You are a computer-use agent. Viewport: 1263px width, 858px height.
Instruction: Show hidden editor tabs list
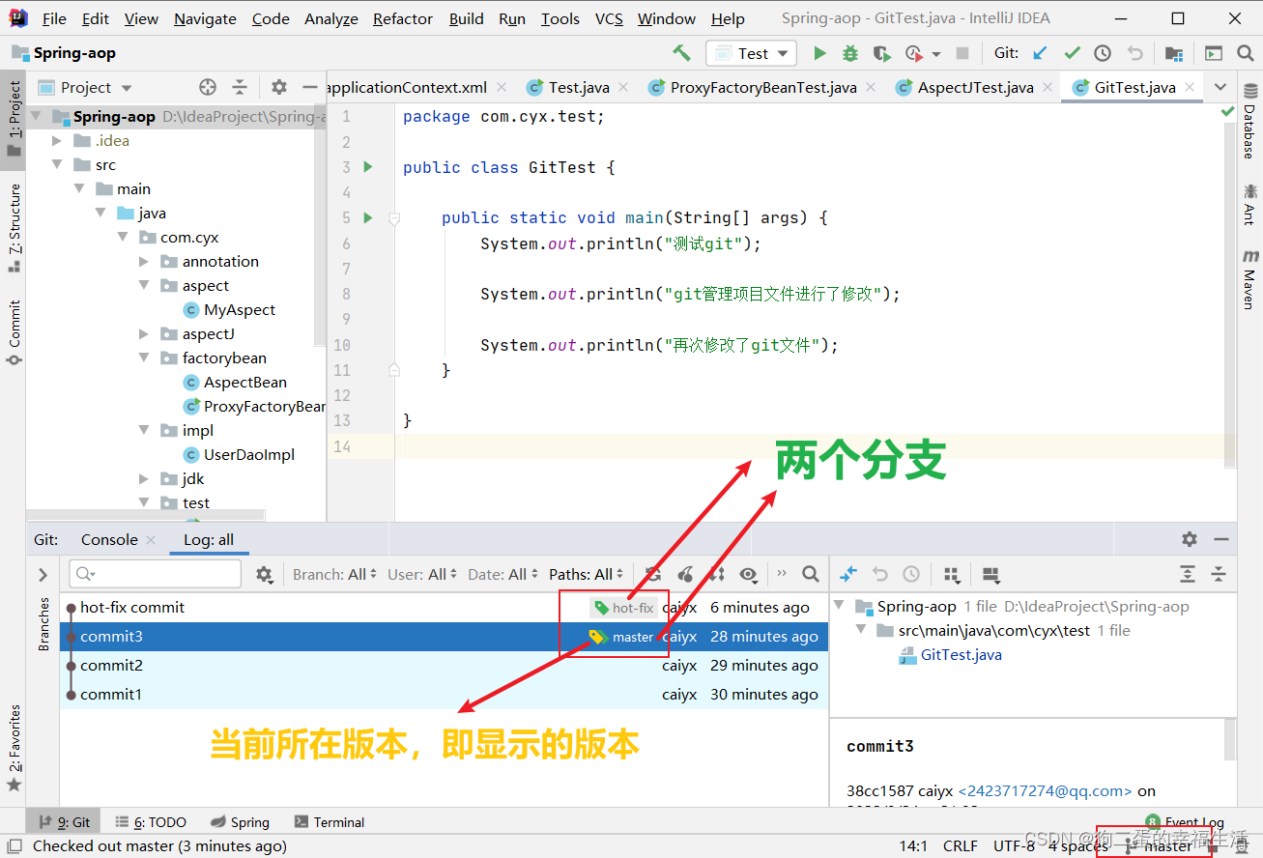1220,87
